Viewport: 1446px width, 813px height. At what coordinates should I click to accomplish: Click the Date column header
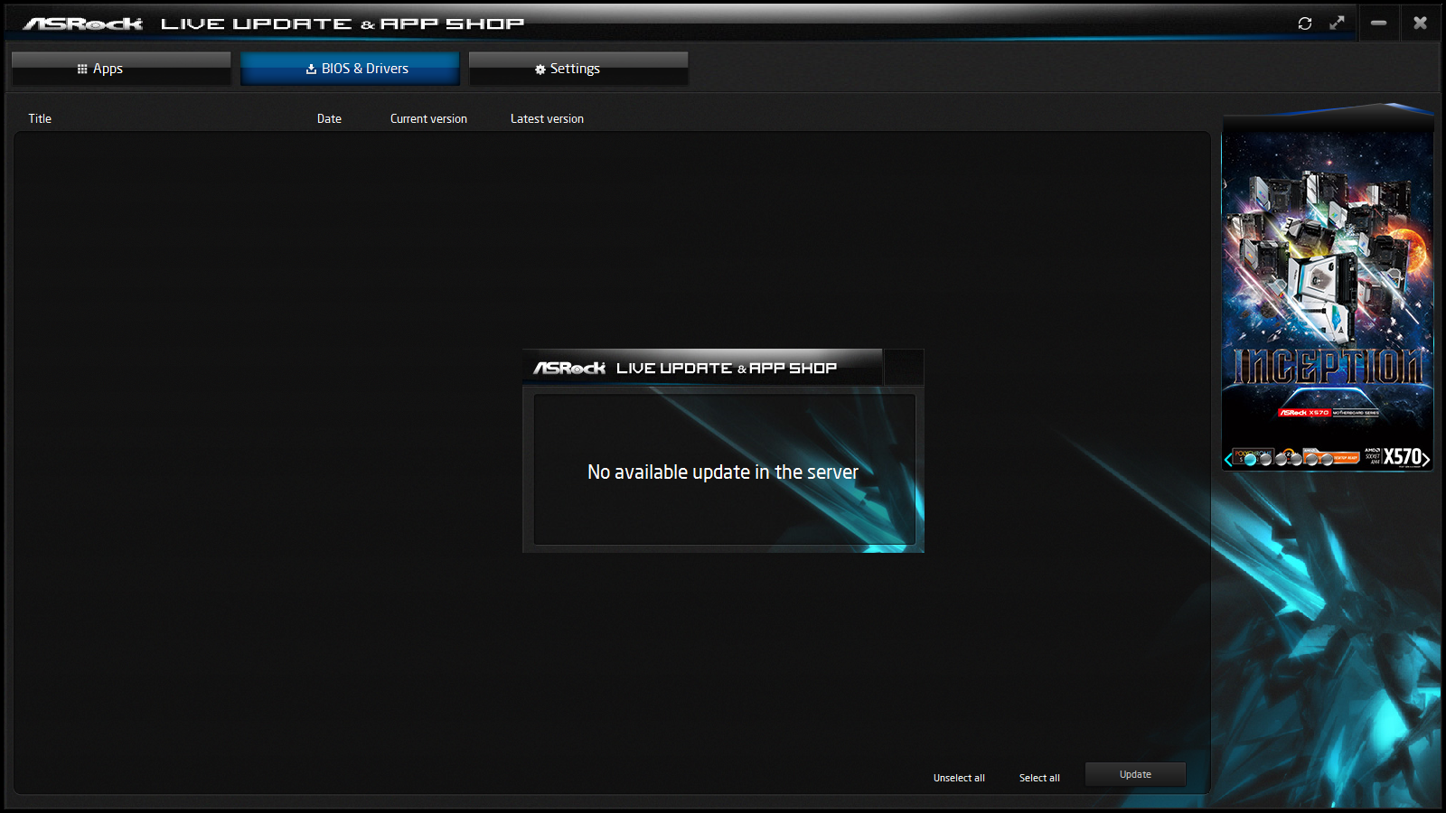coord(329,118)
